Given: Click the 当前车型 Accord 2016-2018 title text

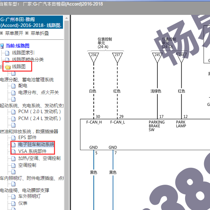Looking at the screenshot, I should pyautogui.click(x=51, y=4).
